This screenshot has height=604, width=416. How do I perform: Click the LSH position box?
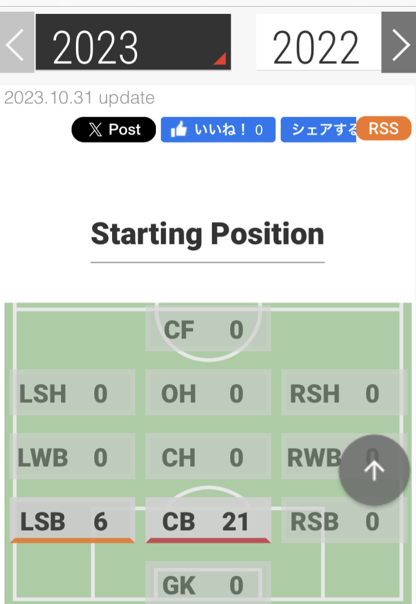click(72, 393)
